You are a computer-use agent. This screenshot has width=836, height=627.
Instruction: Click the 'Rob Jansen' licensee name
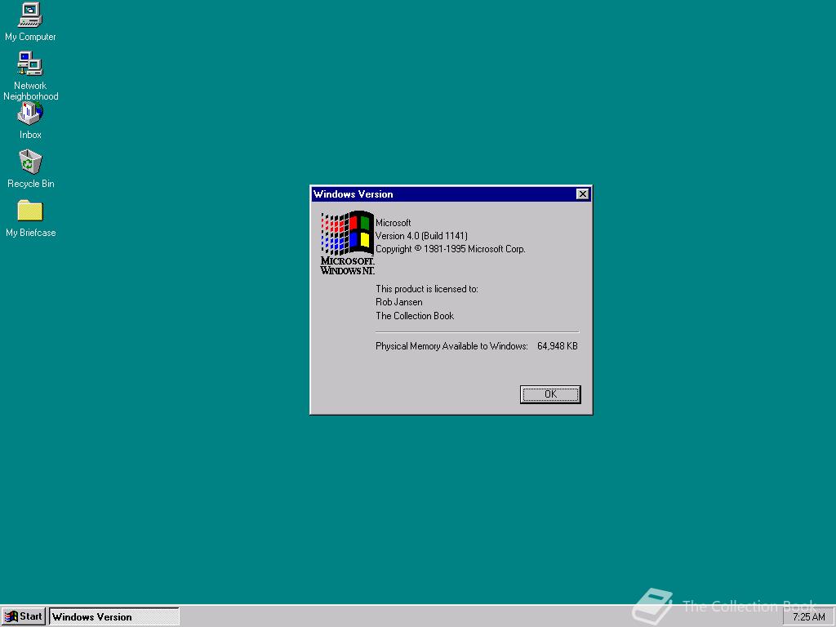[398, 302]
